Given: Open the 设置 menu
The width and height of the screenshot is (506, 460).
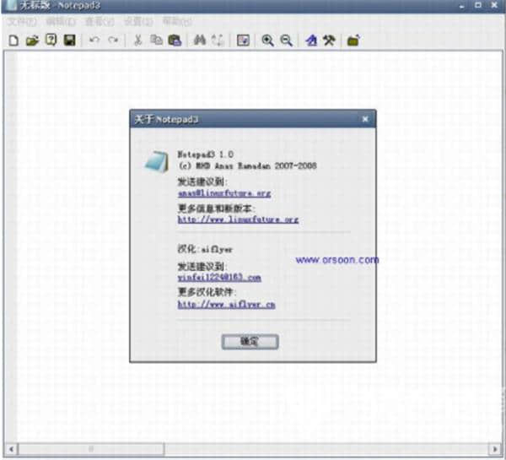Looking at the screenshot, I should point(138,22).
